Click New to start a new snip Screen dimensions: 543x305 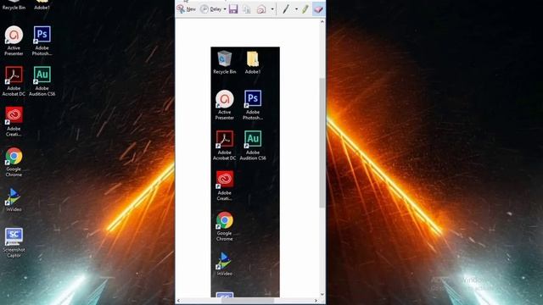point(187,9)
